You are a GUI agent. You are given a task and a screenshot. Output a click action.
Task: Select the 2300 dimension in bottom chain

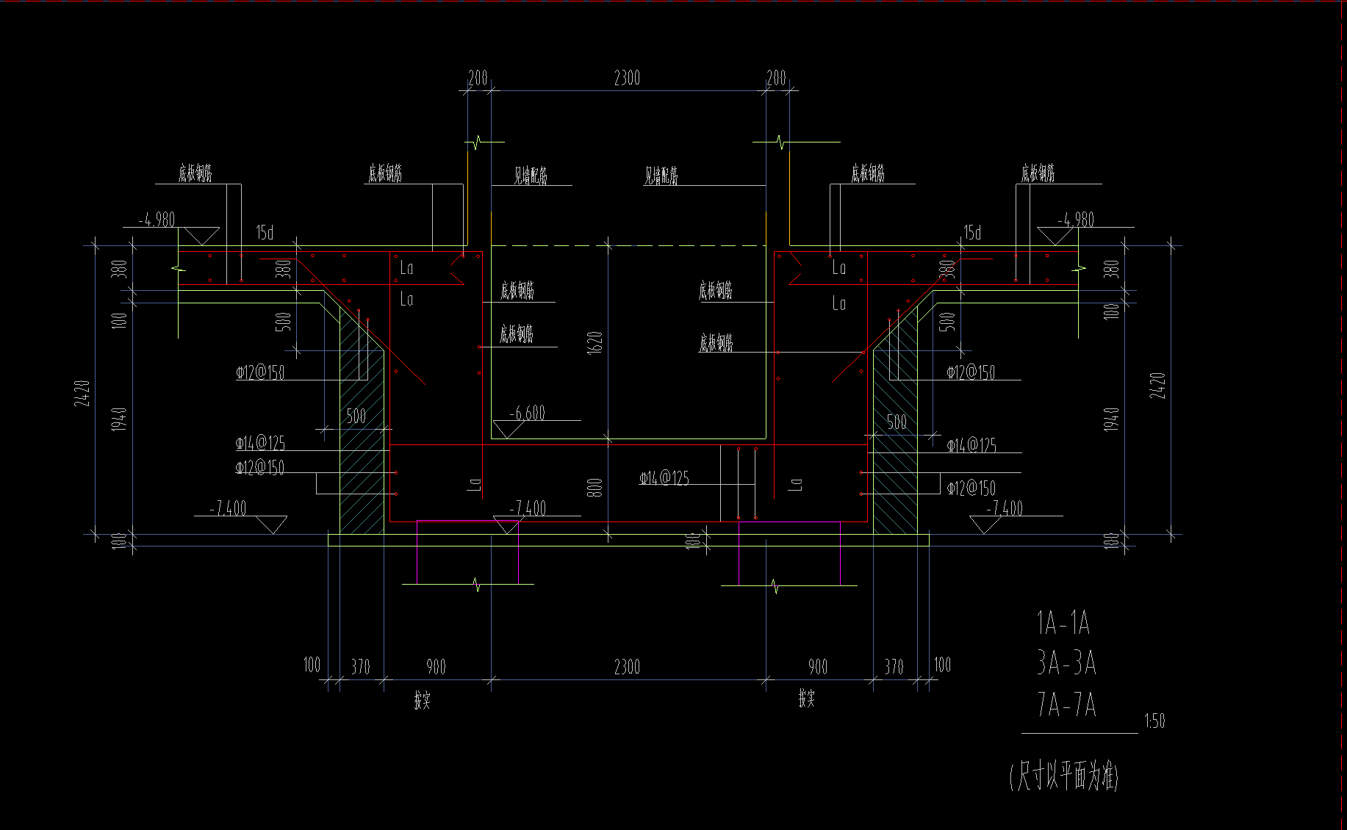tap(628, 667)
